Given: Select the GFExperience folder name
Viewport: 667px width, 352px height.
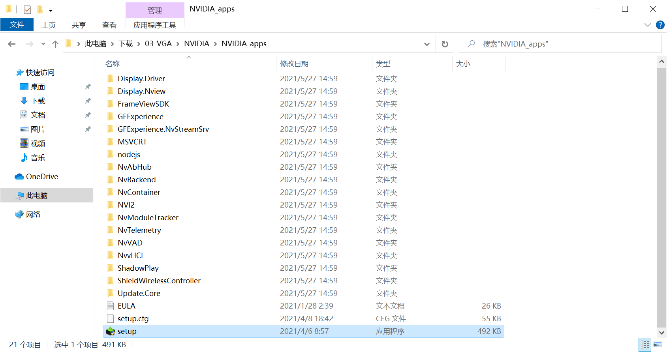Looking at the screenshot, I should tap(141, 116).
